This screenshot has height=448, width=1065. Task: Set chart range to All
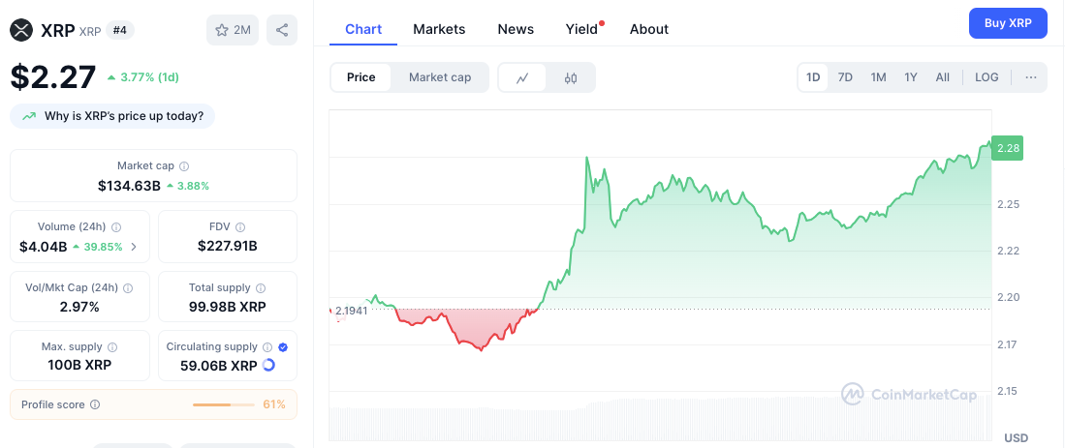943,77
